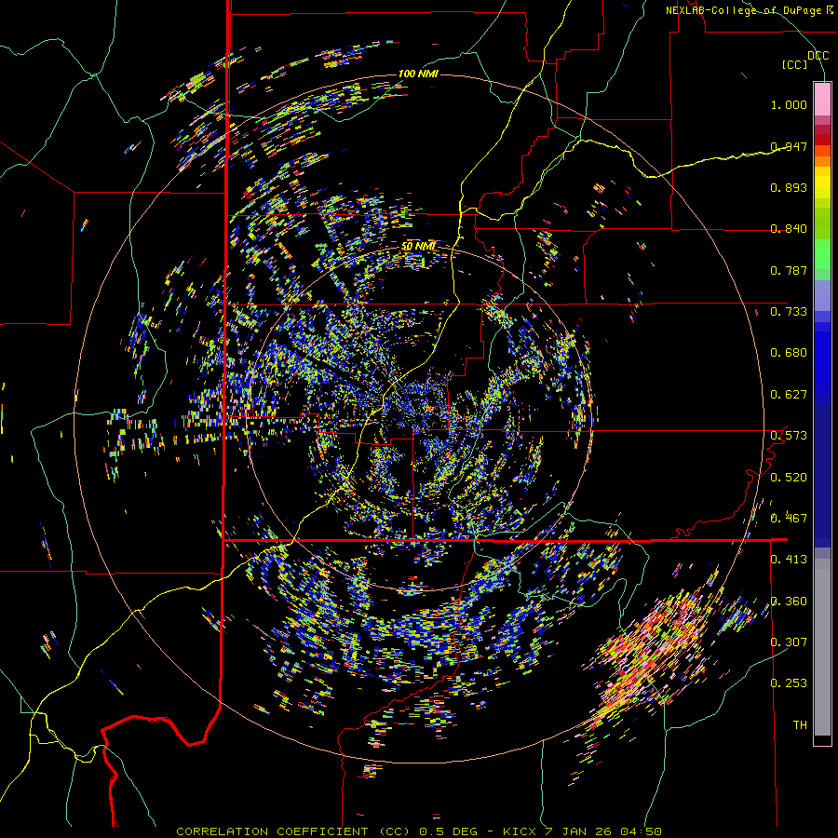Pick the gray segment of the color bar
This screenshot has width=838, height=838.
822,647
